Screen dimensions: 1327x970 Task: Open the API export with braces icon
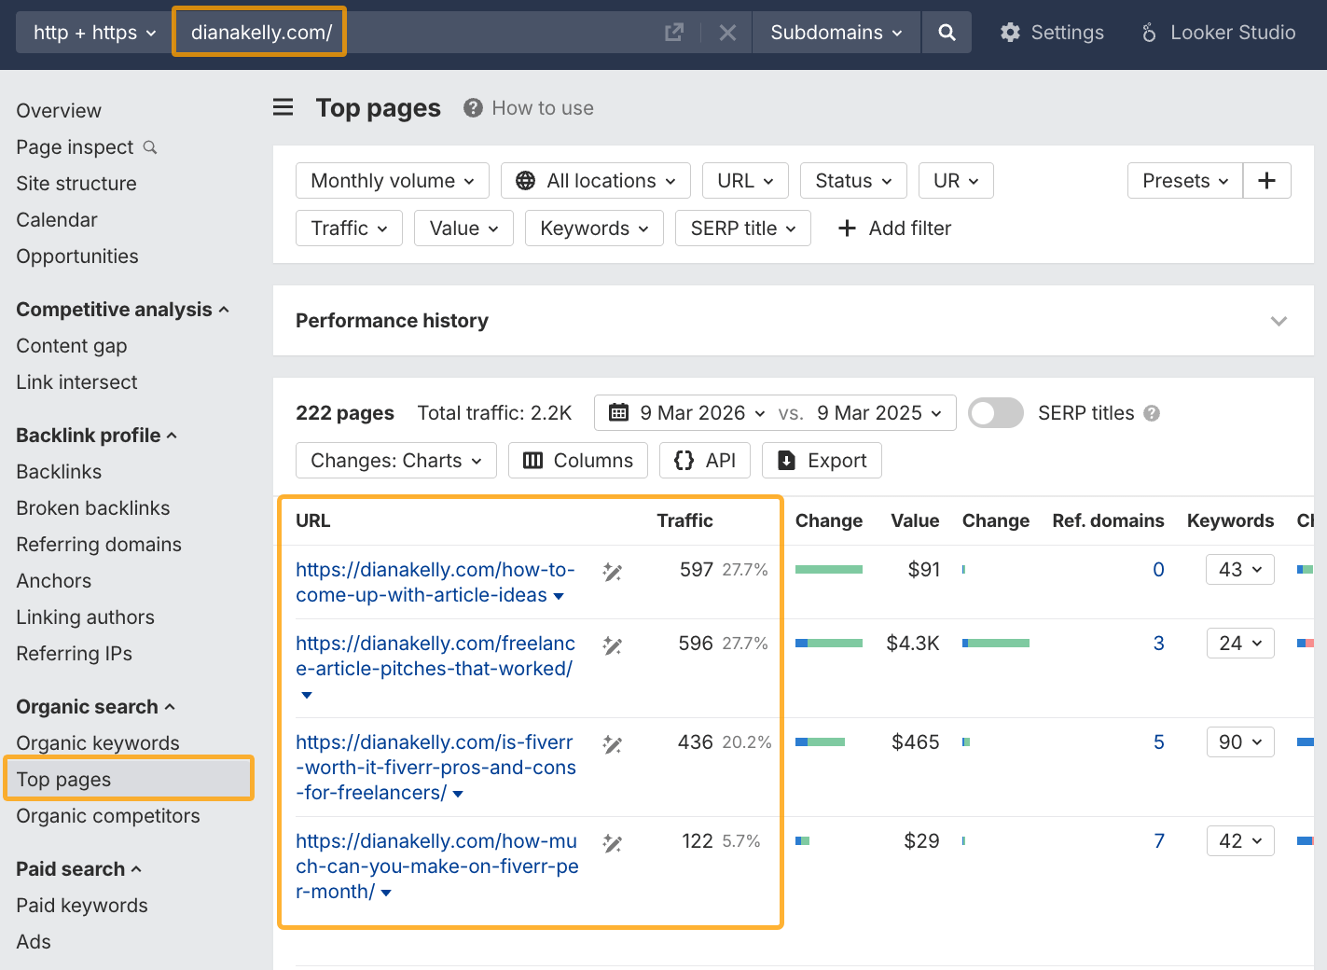(x=704, y=460)
